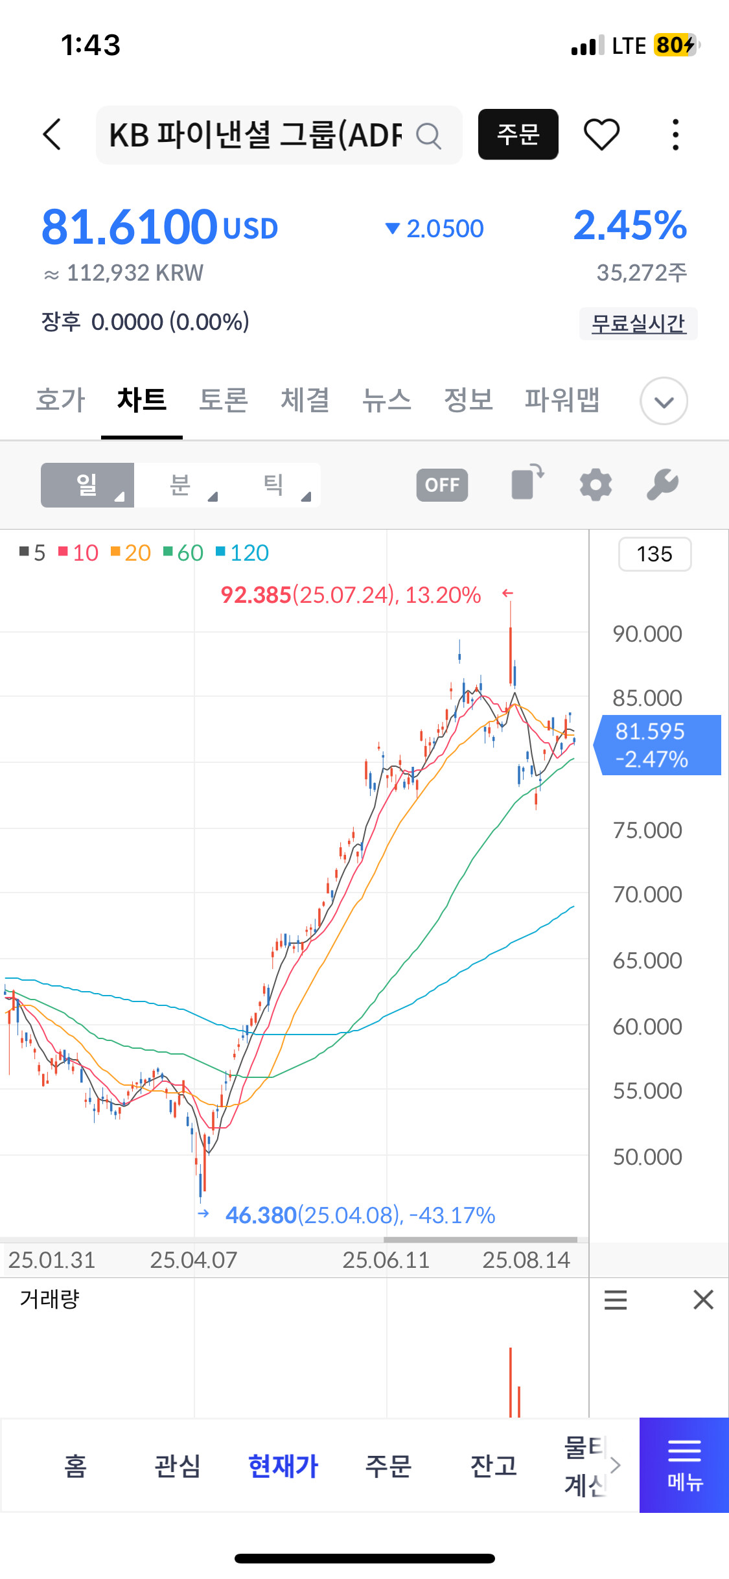Image resolution: width=729 pixels, height=1579 pixels.
Task: Open the chart tools wrench icon
Action: tap(662, 485)
